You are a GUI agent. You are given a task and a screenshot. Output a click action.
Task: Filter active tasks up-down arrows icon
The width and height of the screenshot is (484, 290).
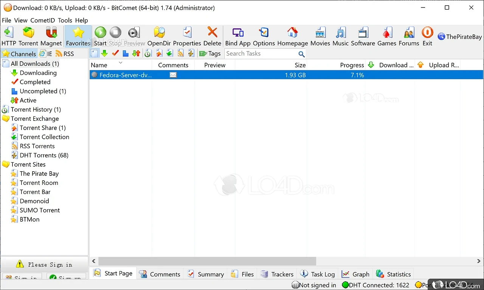tap(136, 54)
